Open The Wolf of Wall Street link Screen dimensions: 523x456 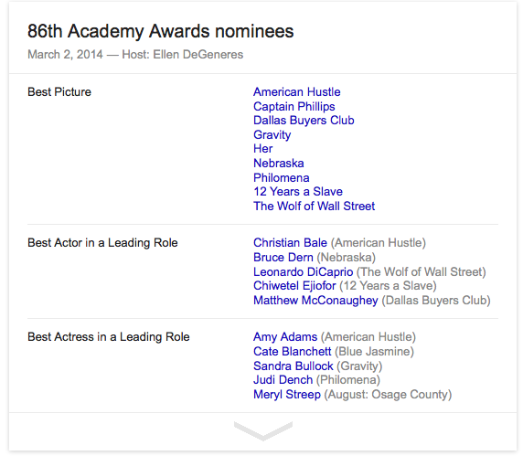pos(314,206)
